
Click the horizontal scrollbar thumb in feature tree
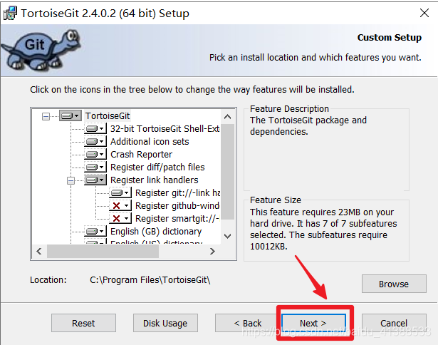pos(103,251)
